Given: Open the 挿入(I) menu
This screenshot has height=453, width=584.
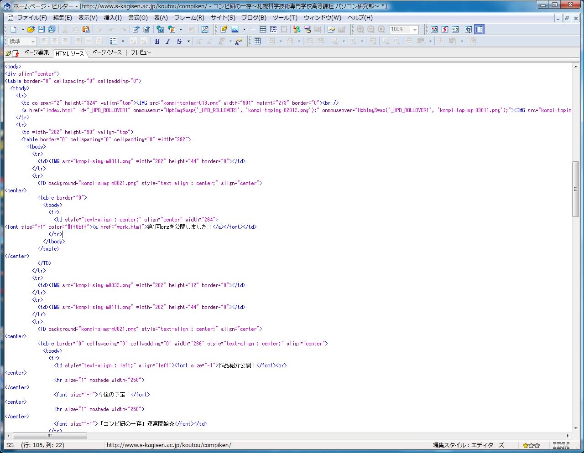Looking at the screenshot, I should 113,18.
